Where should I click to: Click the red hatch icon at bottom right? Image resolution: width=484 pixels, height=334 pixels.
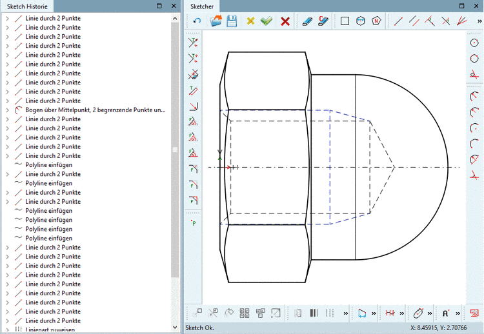tap(474, 313)
